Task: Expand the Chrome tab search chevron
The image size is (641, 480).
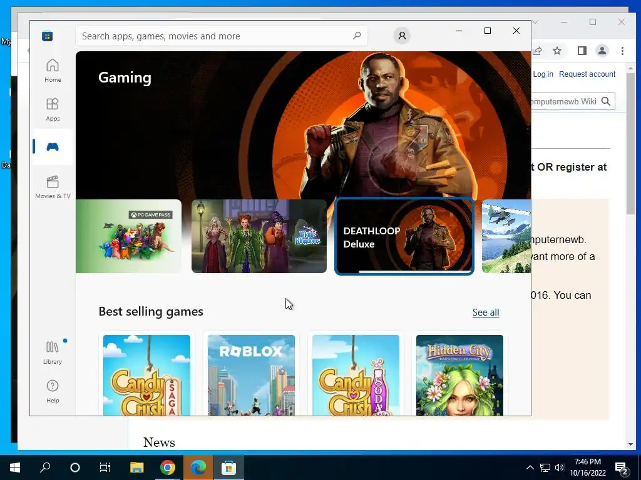Action: coord(536,22)
